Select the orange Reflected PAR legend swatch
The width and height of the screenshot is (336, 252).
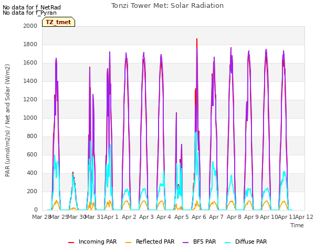click(x=128, y=243)
